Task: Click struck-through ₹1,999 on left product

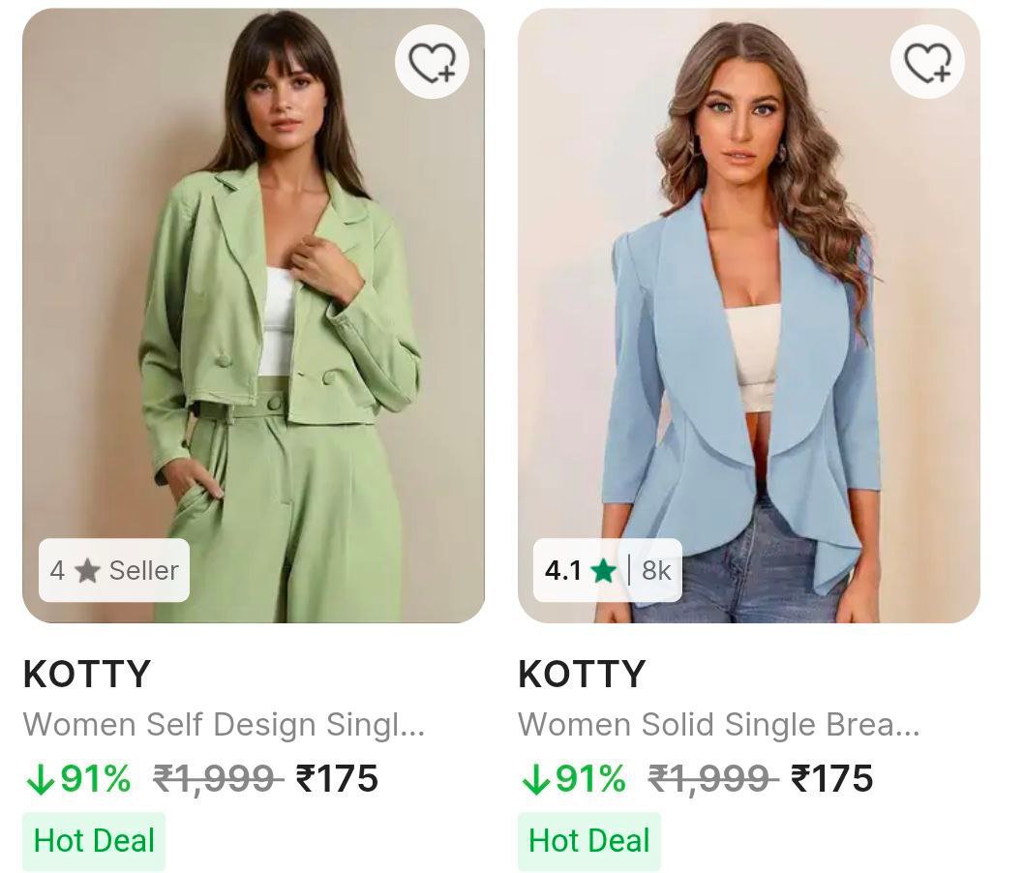Action: click(218, 778)
